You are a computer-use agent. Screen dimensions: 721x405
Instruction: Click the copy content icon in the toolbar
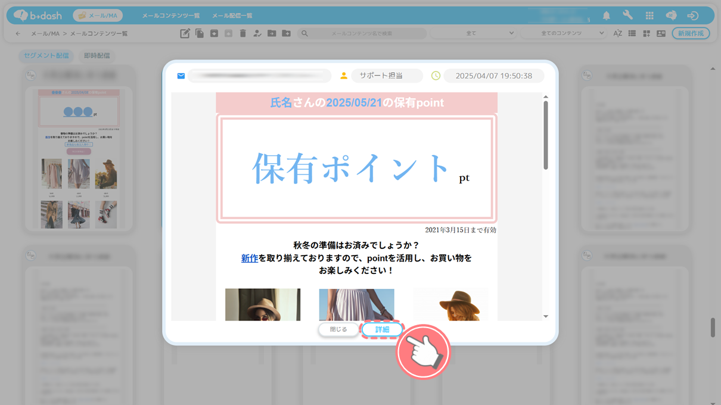200,33
